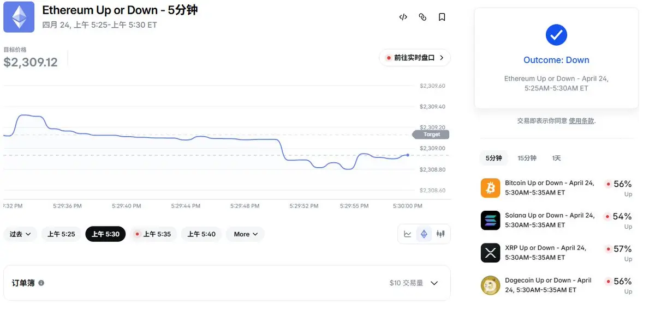Viewport: 655px width, 311px height.
Task: Open the More time slots dropdown
Action: (x=245, y=234)
